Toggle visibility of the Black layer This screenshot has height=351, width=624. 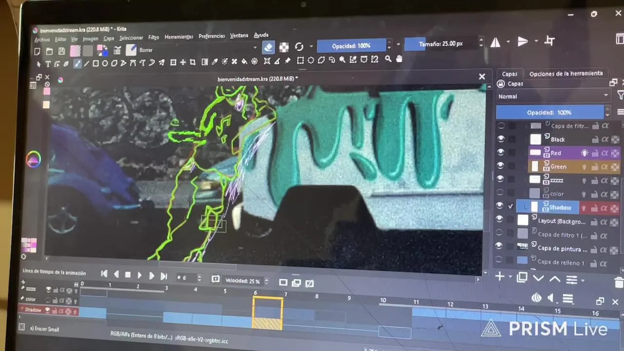[501, 139]
